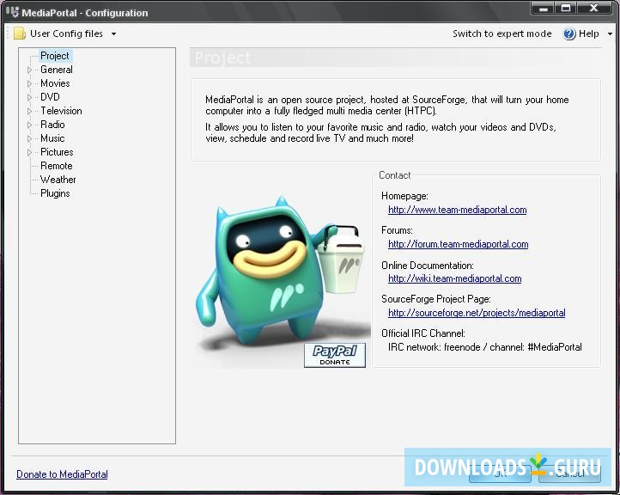This screenshot has width=620, height=495.
Task: Select DVD in the settings tree
Action: tap(50, 97)
